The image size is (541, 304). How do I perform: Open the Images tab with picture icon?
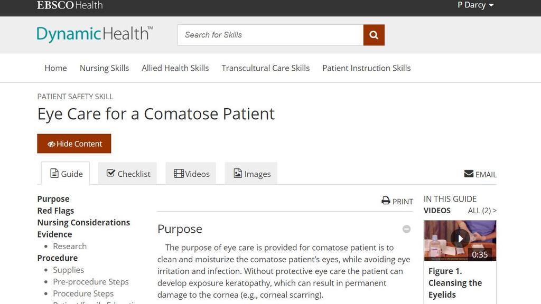pos(251,173)
